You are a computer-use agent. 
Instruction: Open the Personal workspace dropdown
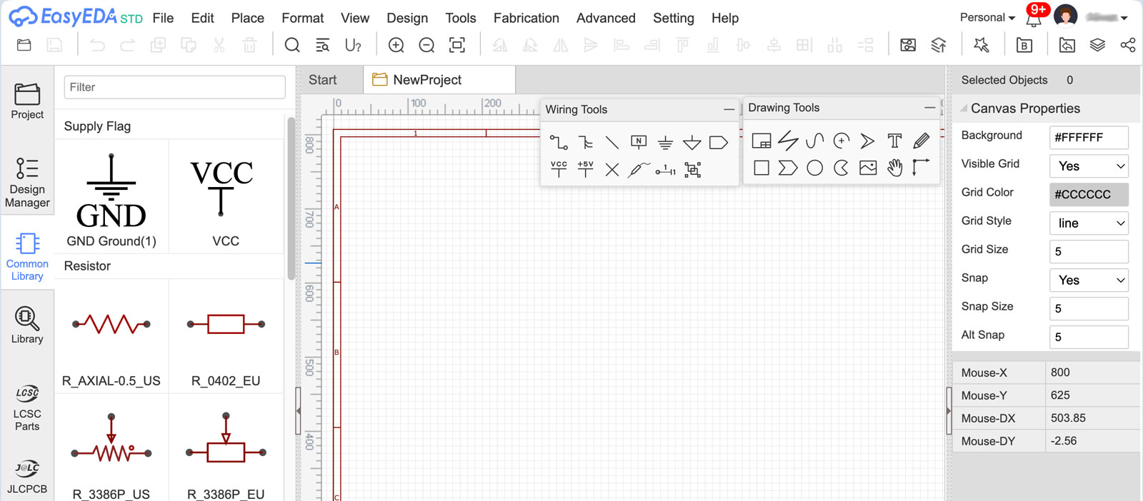tap(987, 18)
